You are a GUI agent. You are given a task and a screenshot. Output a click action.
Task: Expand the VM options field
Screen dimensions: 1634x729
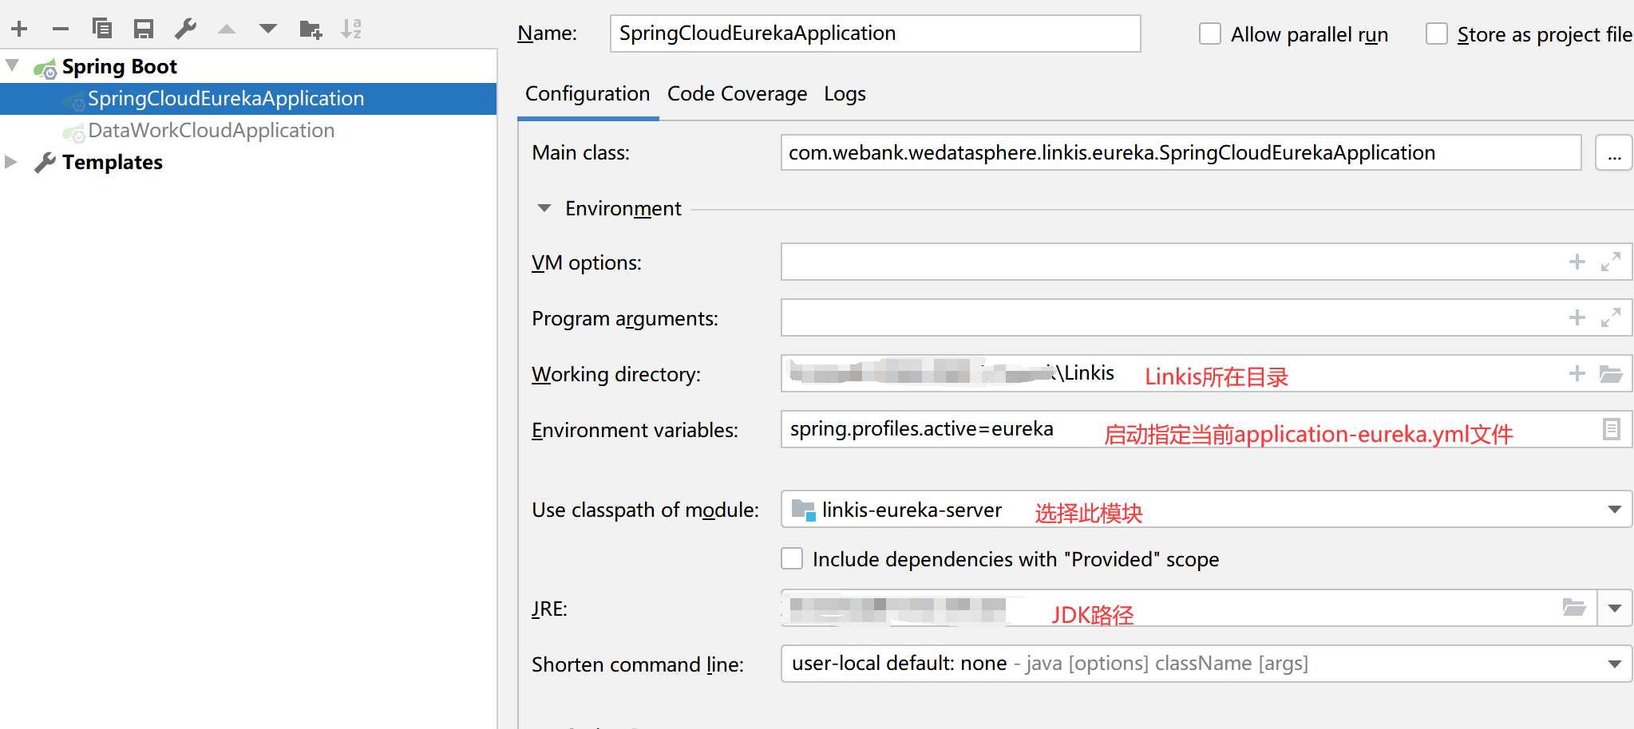pos(1611,262)
